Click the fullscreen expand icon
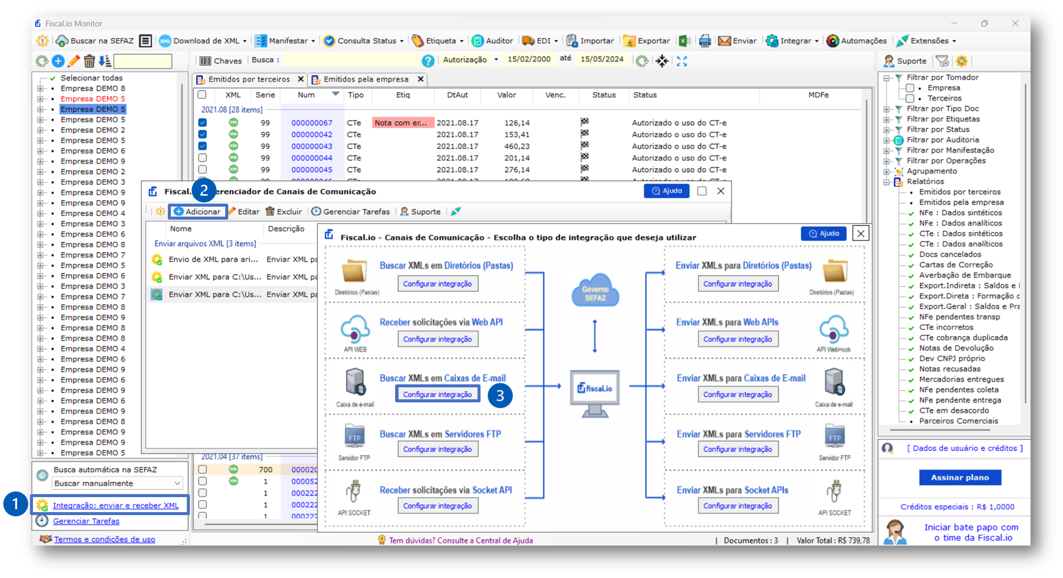The image size is (1063, 578). click(682, 61)
